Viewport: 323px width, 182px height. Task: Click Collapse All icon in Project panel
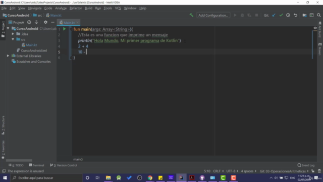click(36, 22)
